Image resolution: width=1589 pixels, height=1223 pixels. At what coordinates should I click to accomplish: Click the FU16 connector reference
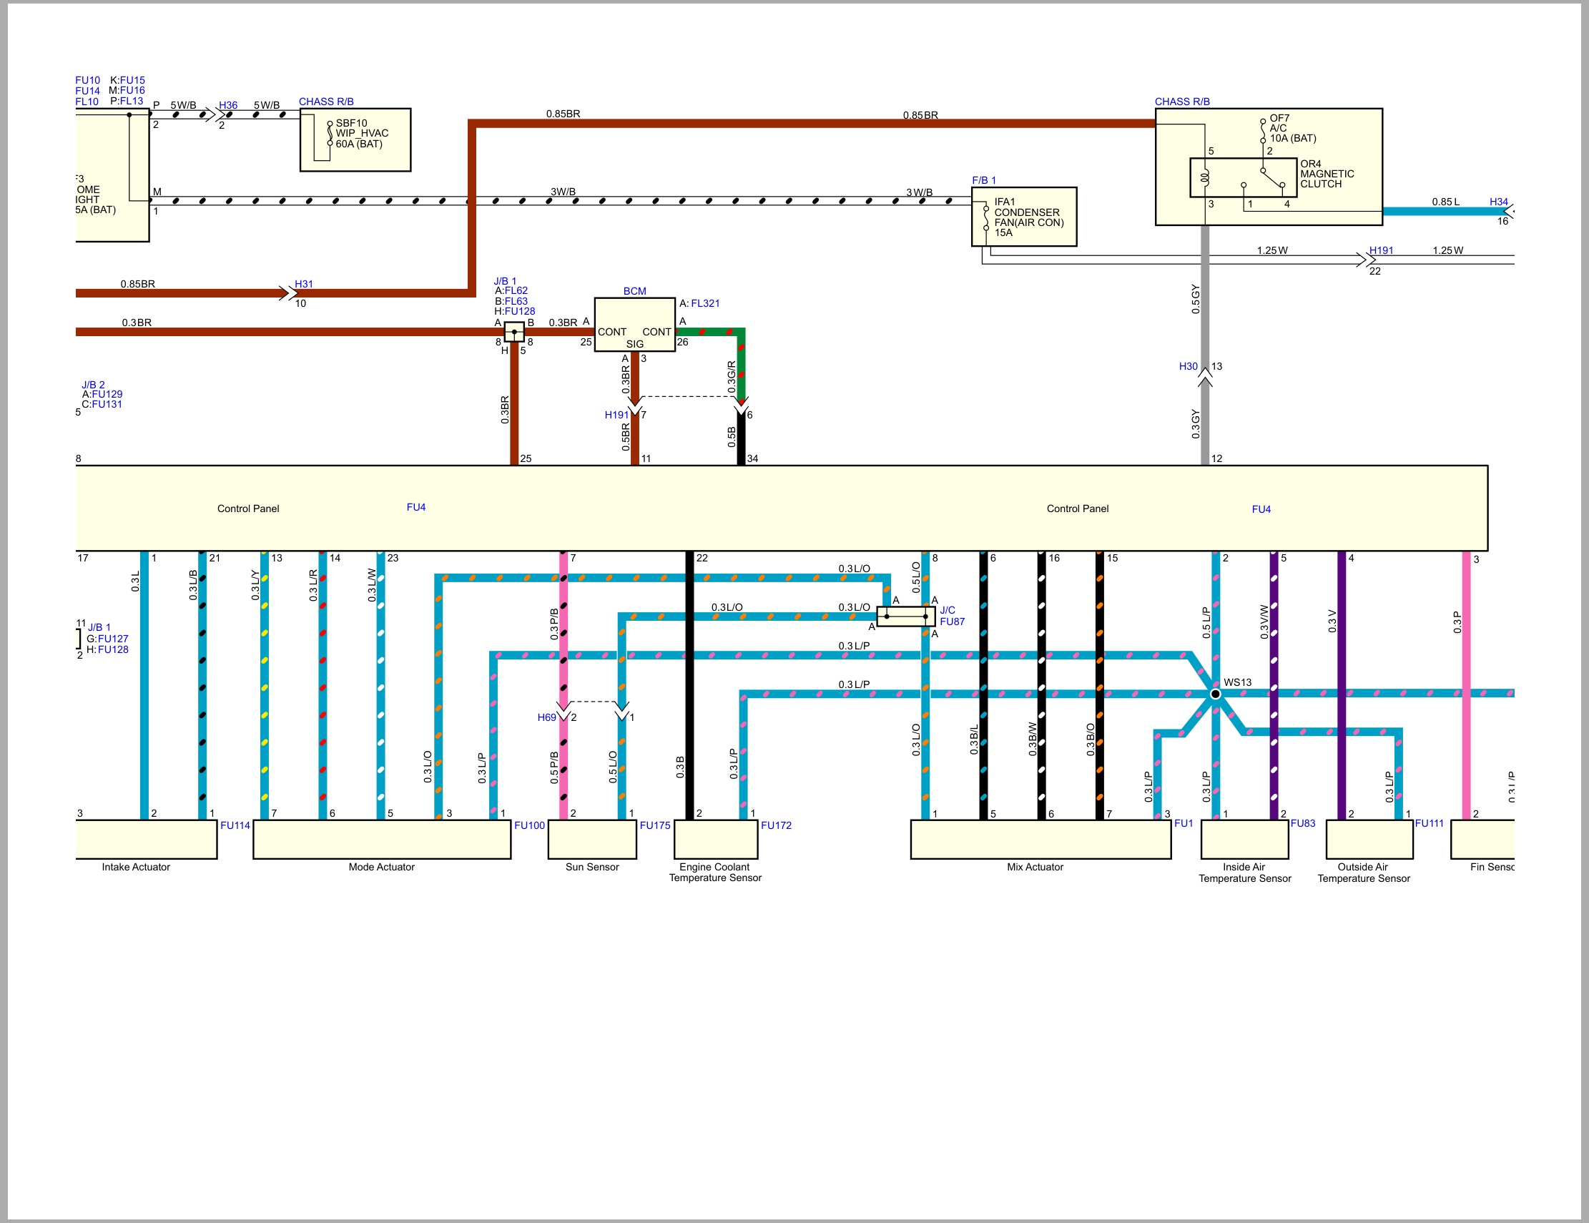click(x=132, y=90)
